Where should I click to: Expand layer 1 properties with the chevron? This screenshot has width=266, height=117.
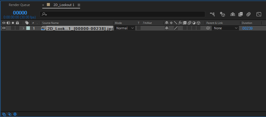[23, 28]
